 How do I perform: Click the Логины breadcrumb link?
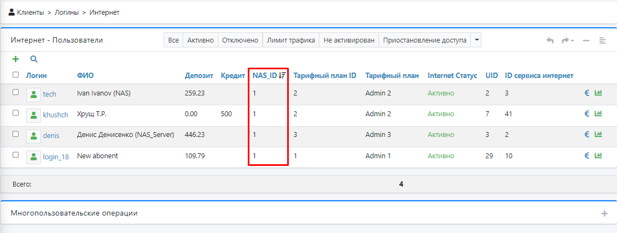pyautogui.click(x=66, y=12)
